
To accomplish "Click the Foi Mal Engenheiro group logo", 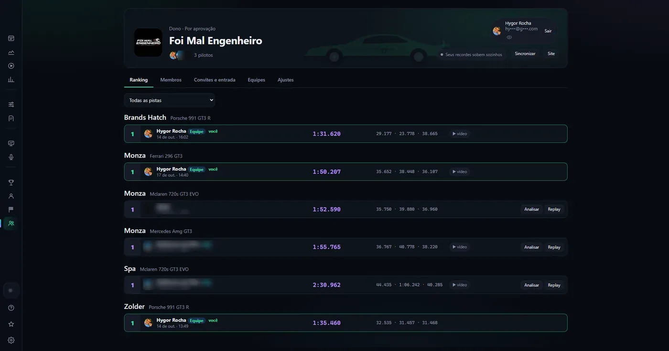I will point(148,43).
